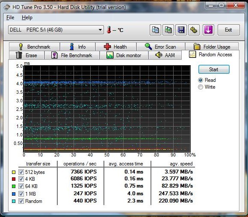Click the copy to clipboard toolbar icon
This screenshot has width=248, height=217.
(x=155, y=30)
